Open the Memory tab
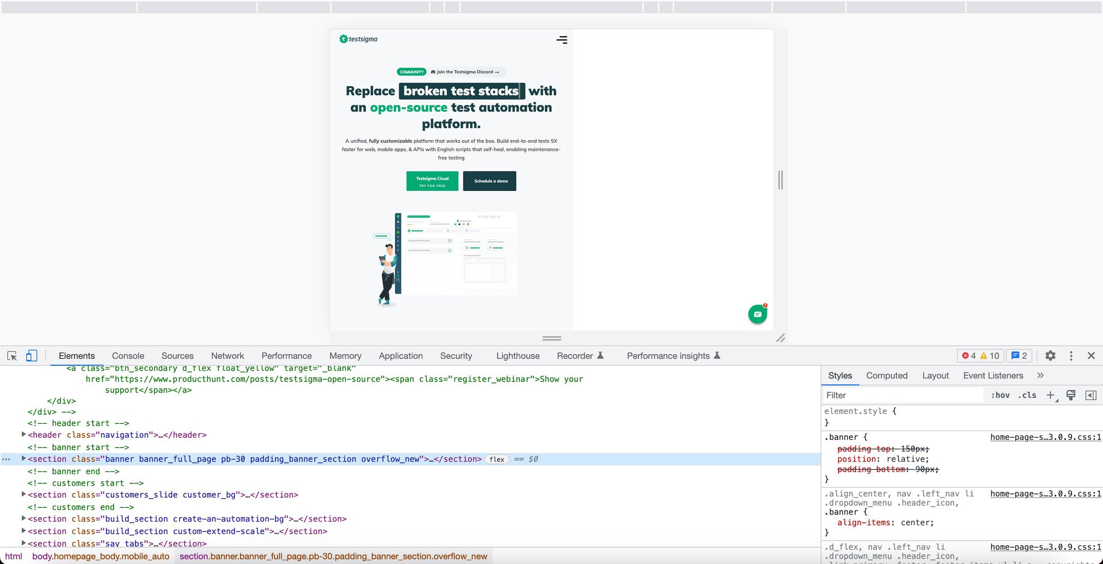1103x564 pixels. 345,356
